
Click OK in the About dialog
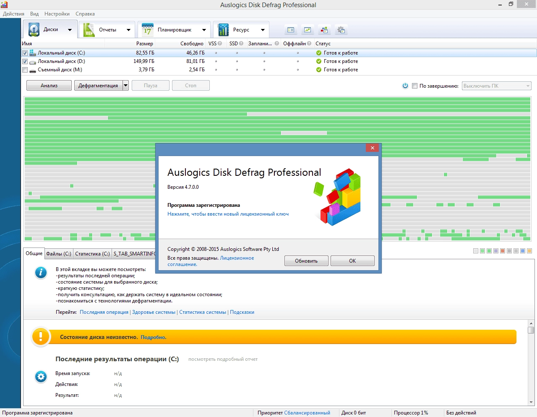pos(352,261)
